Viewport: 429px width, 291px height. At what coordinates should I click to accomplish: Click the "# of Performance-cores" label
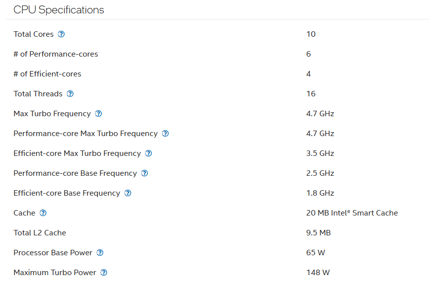pos(56,54)
